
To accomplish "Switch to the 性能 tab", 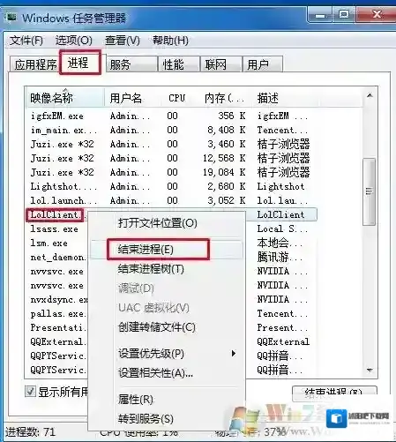I will point(179,64).
